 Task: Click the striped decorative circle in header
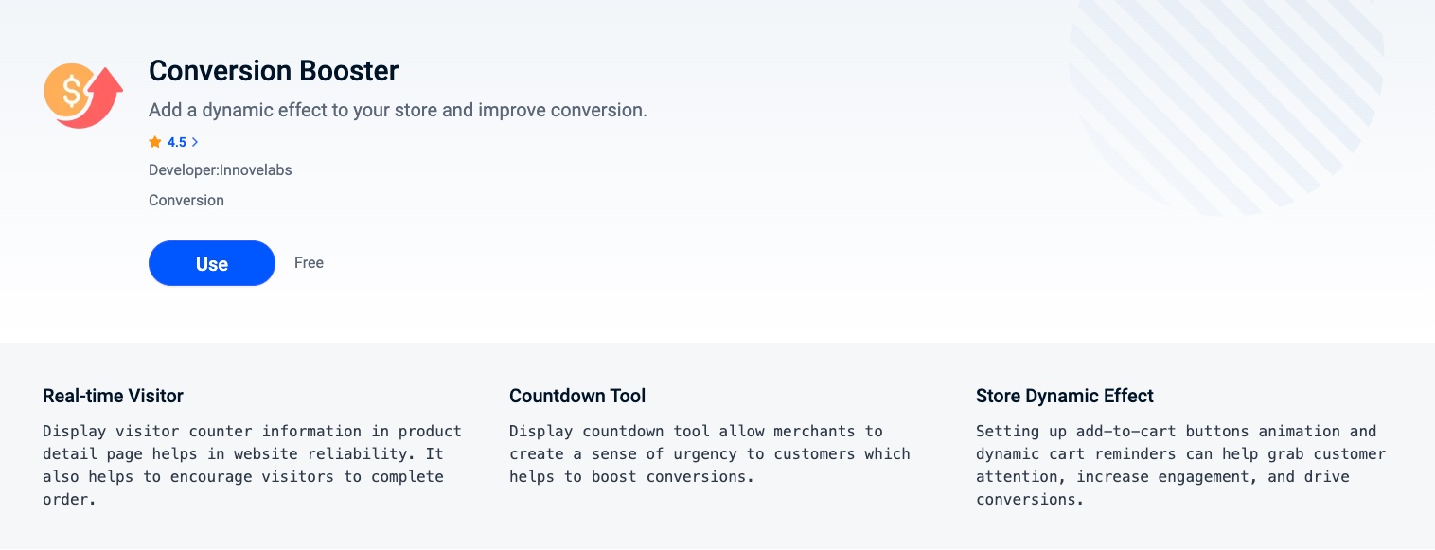(x=1226, y=104)
